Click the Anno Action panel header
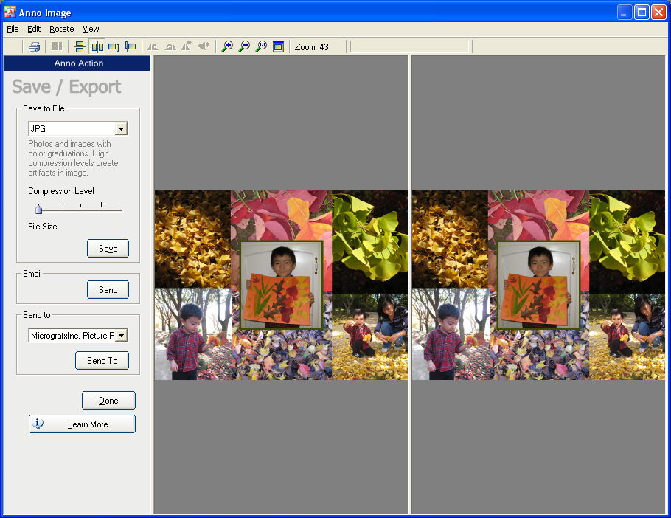The image size is (671, 518). (77, 63)
